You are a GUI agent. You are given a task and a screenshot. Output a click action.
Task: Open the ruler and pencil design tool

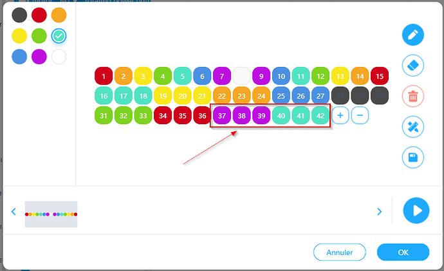click(x=413, y=127)
